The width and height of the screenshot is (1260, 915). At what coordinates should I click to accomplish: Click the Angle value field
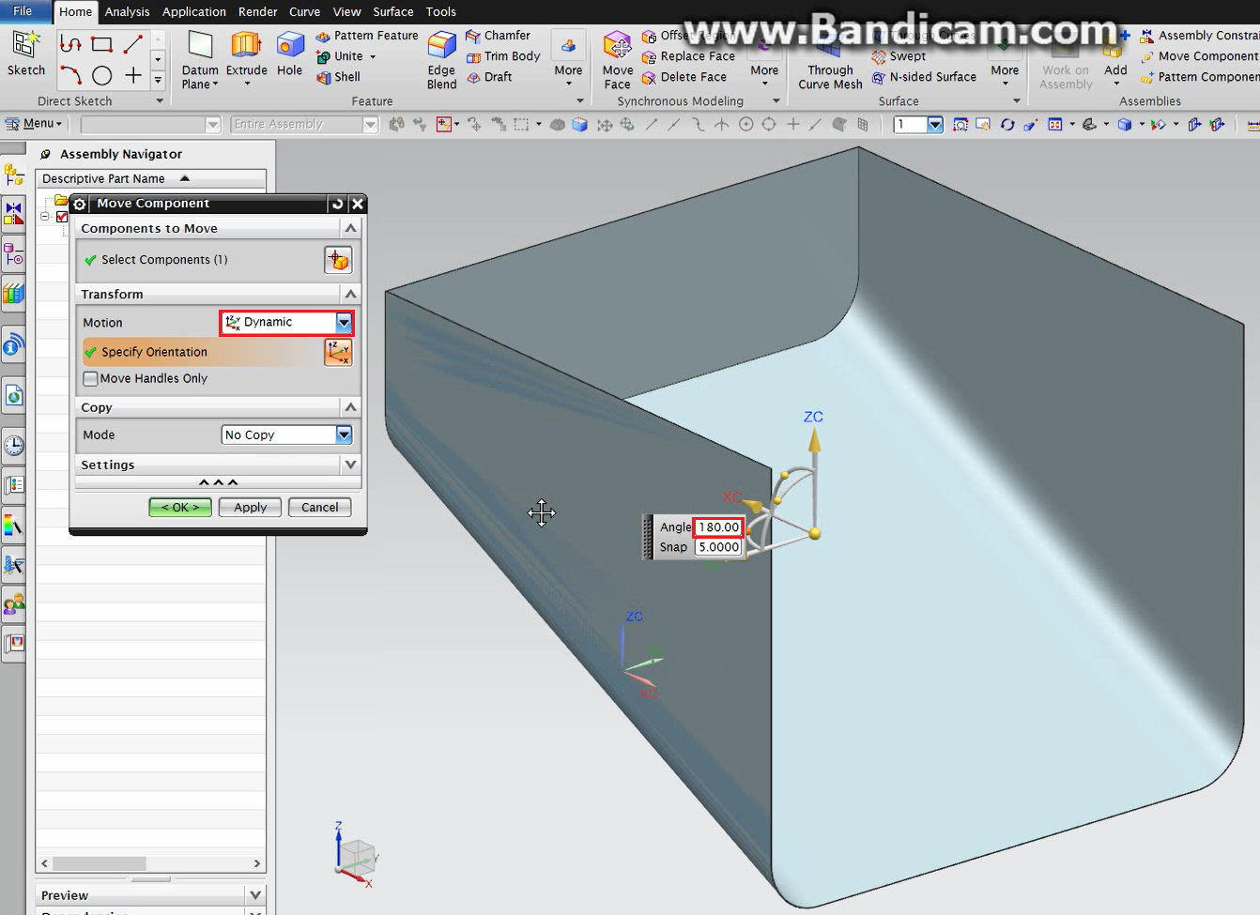[x=718, y=527]
